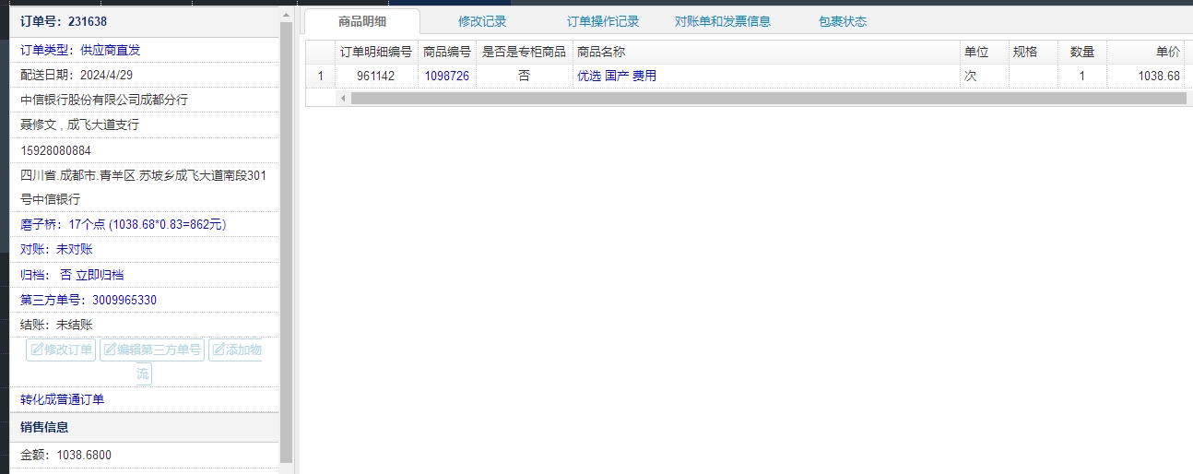View the 对账单和发票信息 tab
1193x474 pixels.
(723, 21)
